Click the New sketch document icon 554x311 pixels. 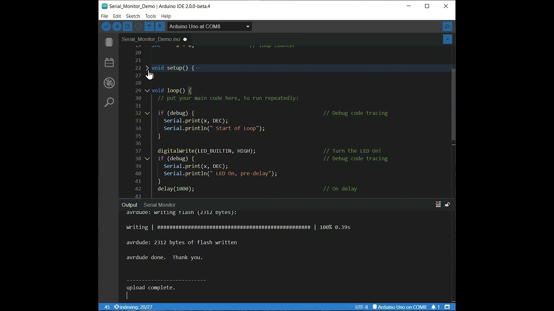pyautogui.click(x=128, y=26)
